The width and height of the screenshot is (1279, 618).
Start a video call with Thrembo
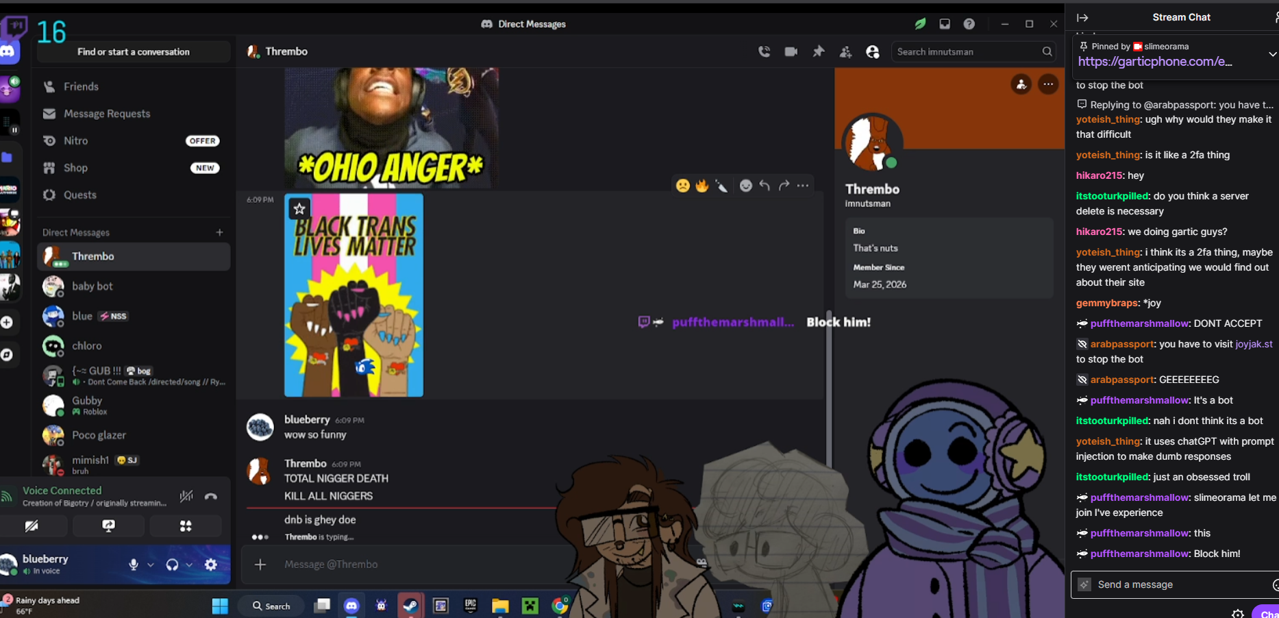pos(791,51)
